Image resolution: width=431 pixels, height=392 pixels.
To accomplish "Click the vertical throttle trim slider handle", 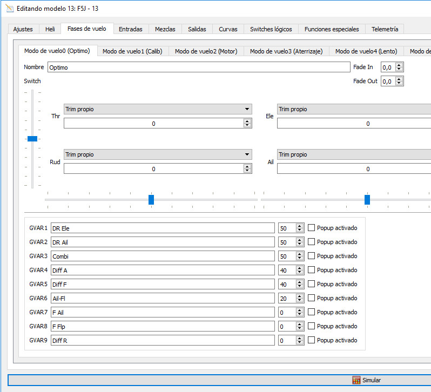I will tap(32, 139).
